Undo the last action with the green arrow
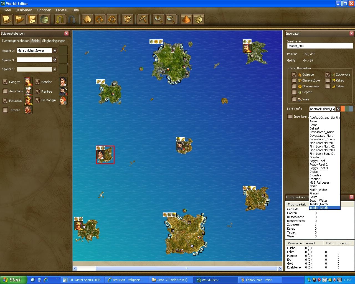This screenshot has width=355, height=284. coord(59,19)
